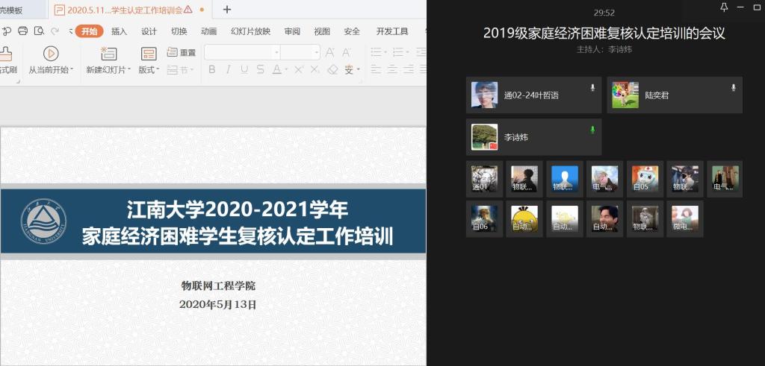Click the 版式 layout icon
Image resolution: width=765 pixels, height=366 pixels.
point(149,54)
